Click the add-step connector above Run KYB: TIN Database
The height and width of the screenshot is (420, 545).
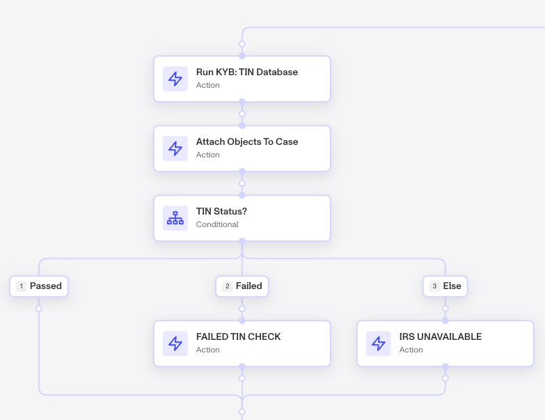point(242,44)
